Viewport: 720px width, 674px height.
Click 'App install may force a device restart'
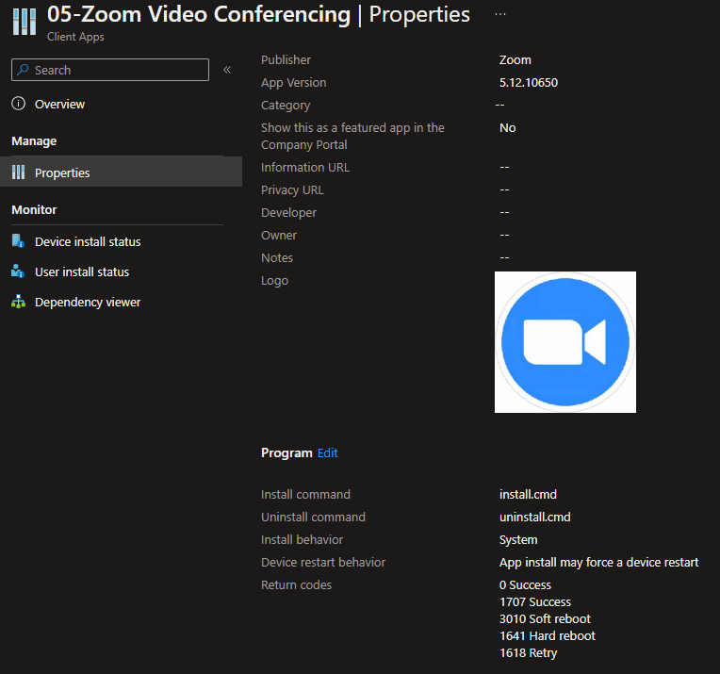coord(598,563)
